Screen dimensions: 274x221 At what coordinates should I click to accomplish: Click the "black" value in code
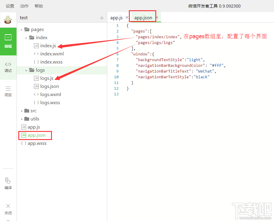(202, 77)
